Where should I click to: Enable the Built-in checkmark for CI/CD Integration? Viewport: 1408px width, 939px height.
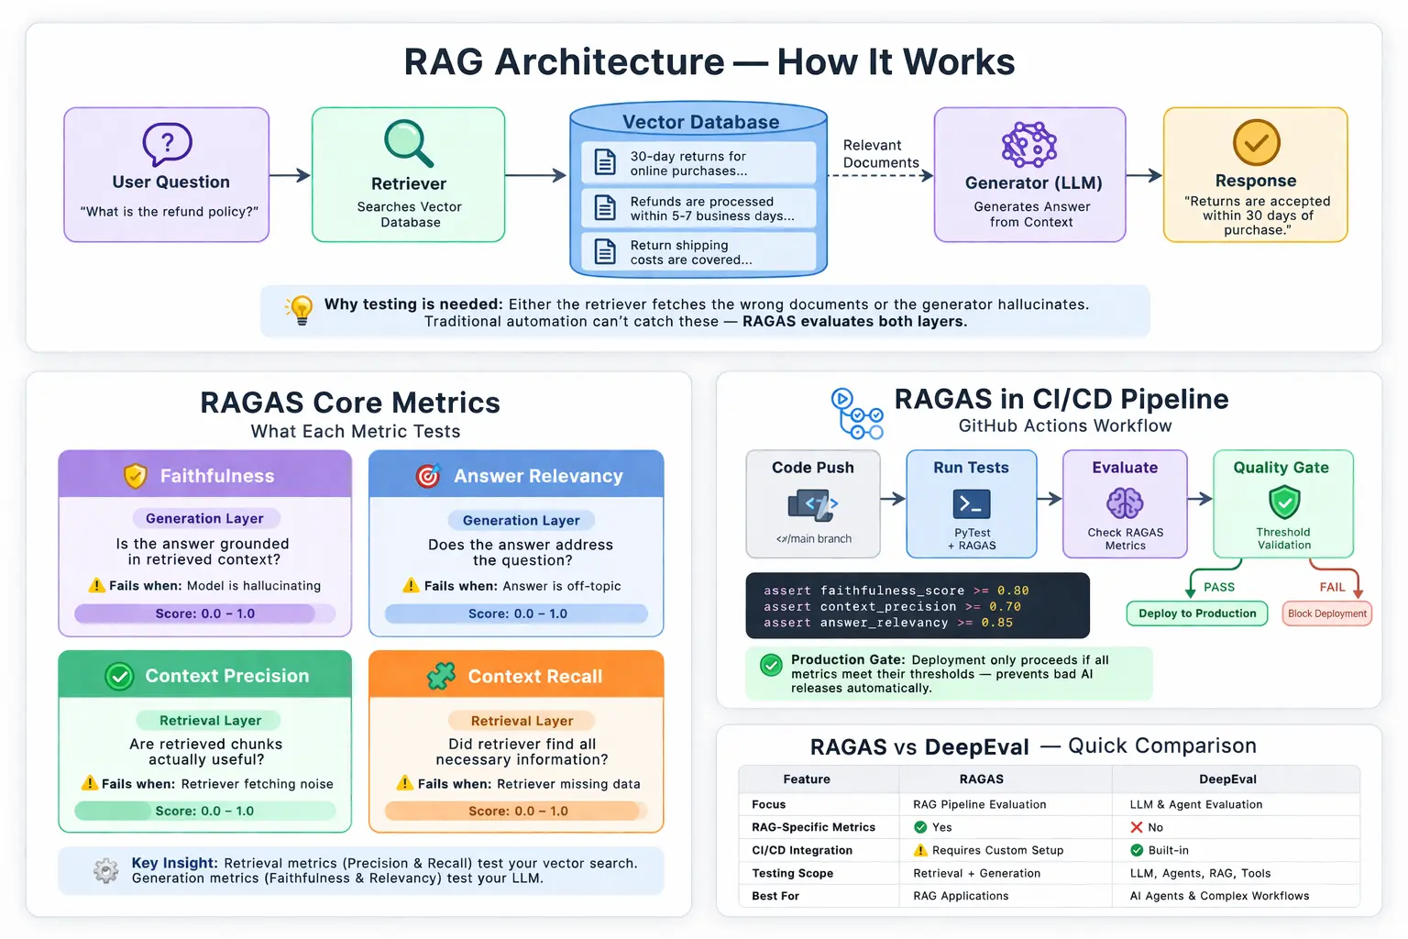coord(1137,850)
